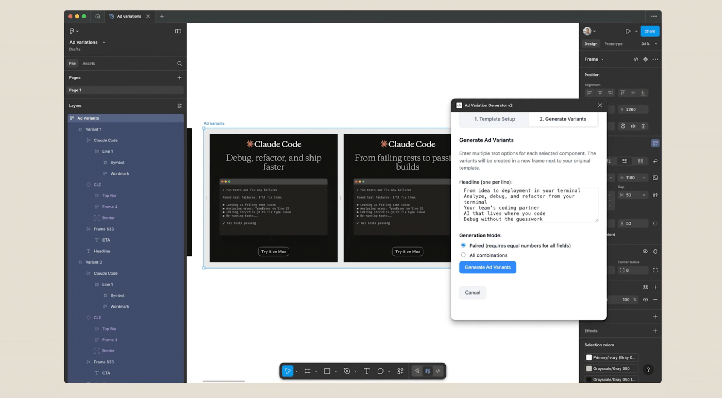Select Paired generation mode
The height and width of the screenshot is (398, 722).
pos(463,245)
